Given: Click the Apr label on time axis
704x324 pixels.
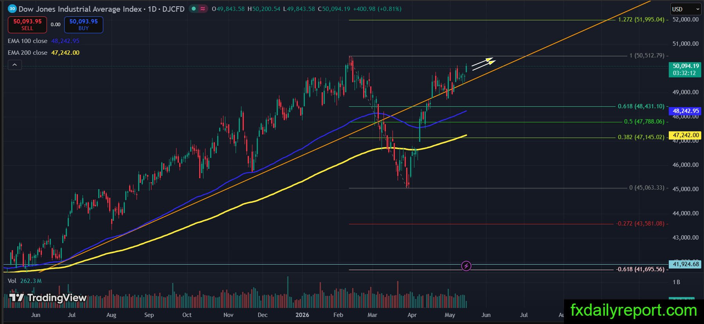Looking at the screenshot, I should click(x=412, y=315).
